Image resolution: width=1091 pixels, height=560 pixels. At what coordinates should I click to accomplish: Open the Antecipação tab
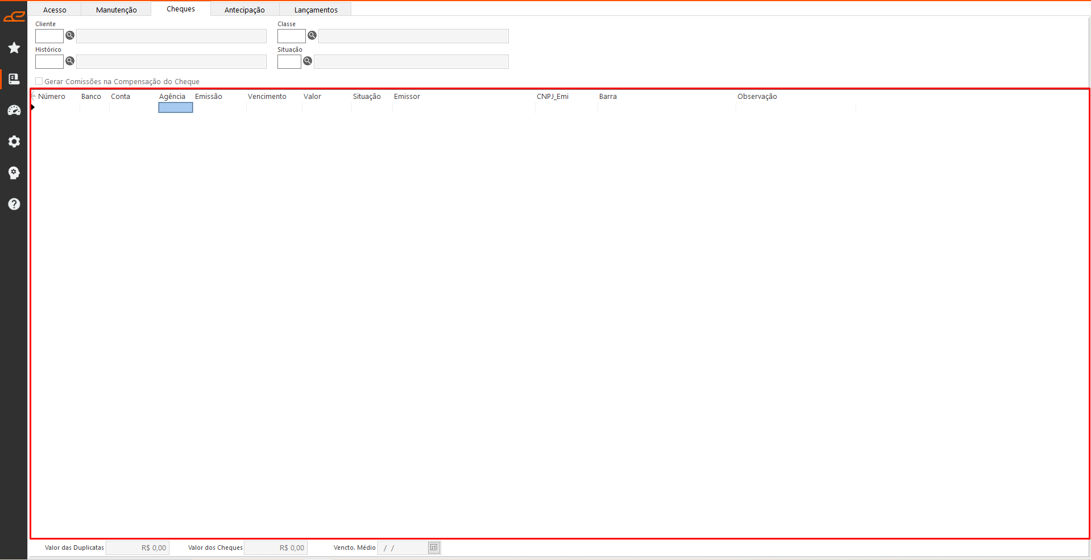[x=244, y=10]
